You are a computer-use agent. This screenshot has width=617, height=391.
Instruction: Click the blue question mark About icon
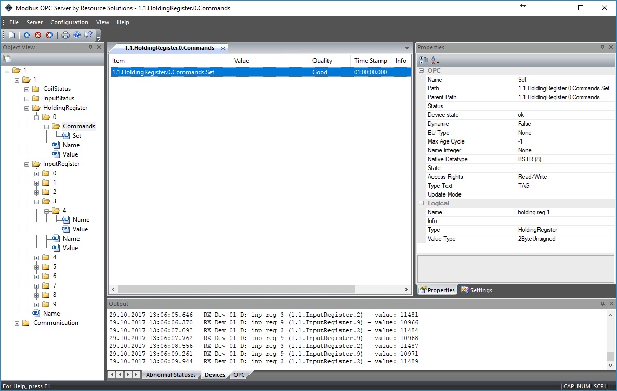tap(77, 35)
